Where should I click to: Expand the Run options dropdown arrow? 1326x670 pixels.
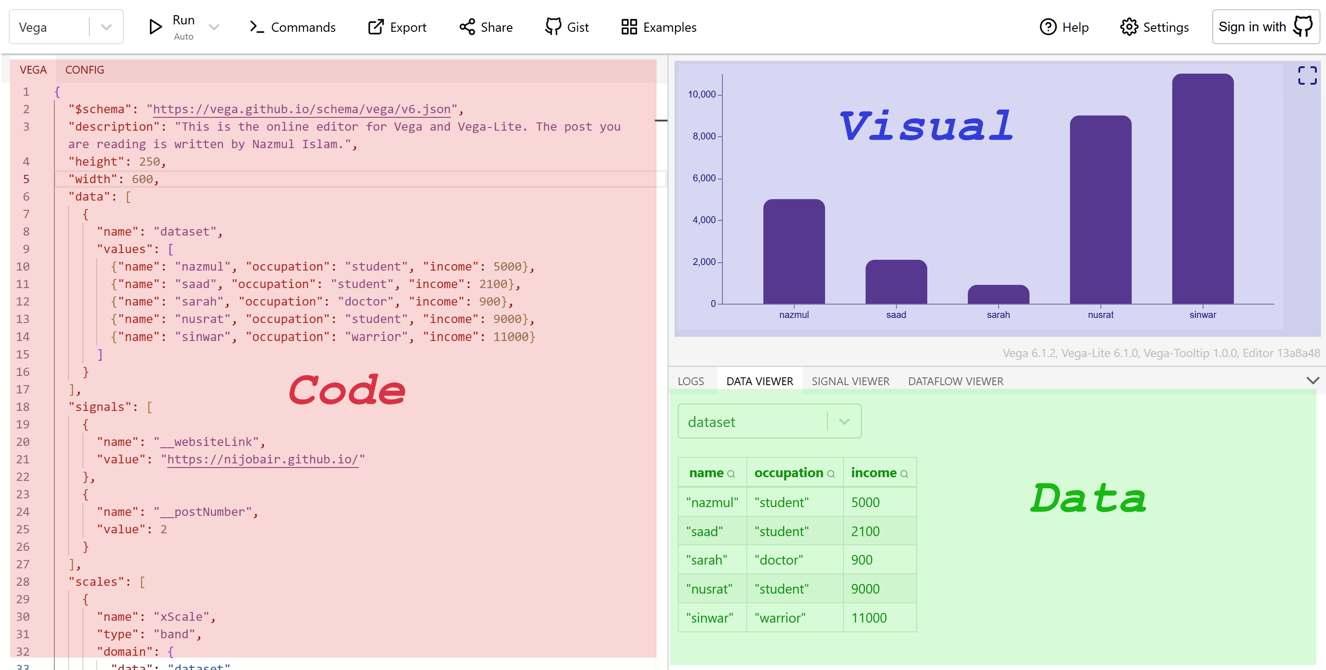214,27
